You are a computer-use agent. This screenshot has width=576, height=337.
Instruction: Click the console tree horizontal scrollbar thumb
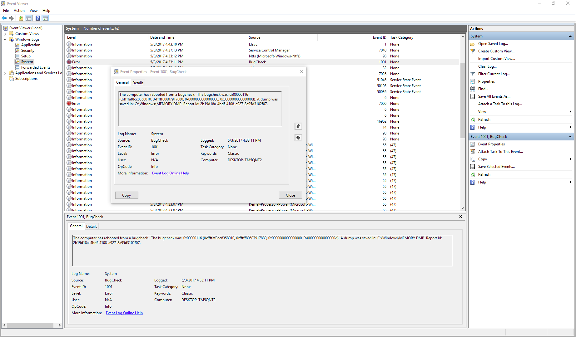coord(30,325)
